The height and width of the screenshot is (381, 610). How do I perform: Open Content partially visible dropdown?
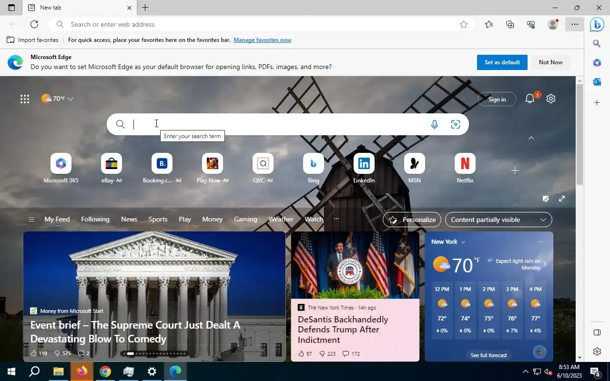pos(498,220)
